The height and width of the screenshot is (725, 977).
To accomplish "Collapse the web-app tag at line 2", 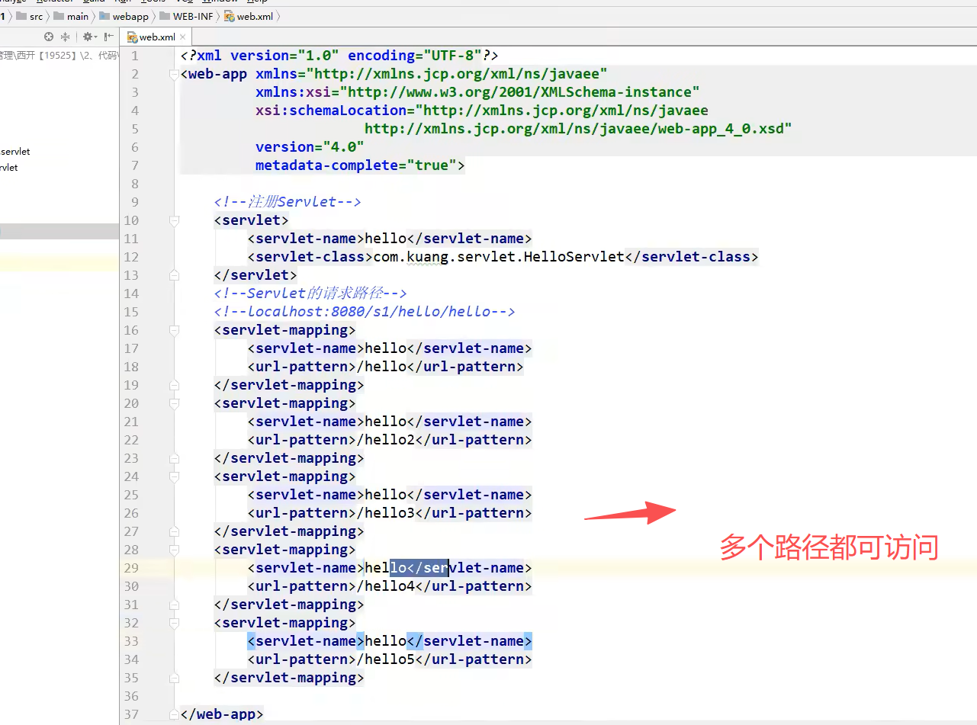I will (174, 74).
